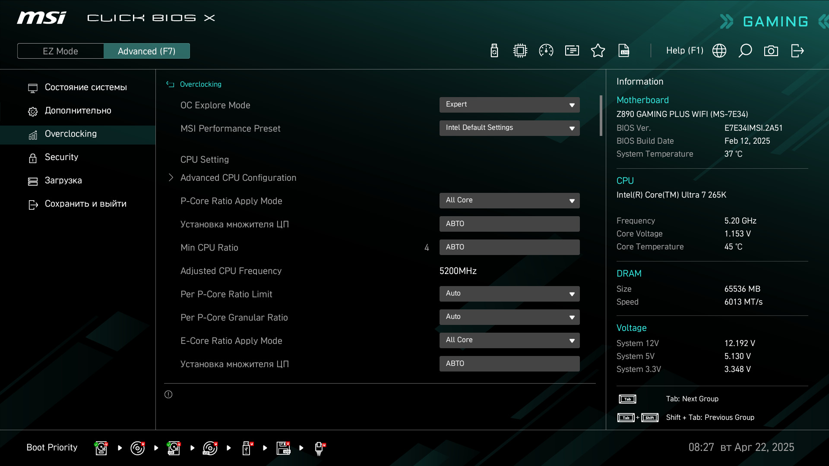829x466 pixels.
Task: Select CD/DVD boot device icon
Action: coord(138,448)
